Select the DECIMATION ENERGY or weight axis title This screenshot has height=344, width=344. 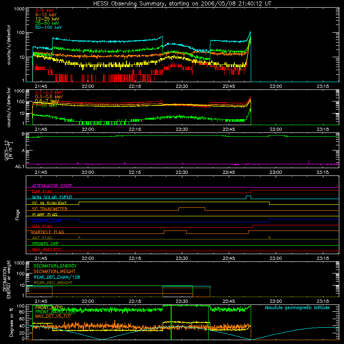tap(6, 279)
